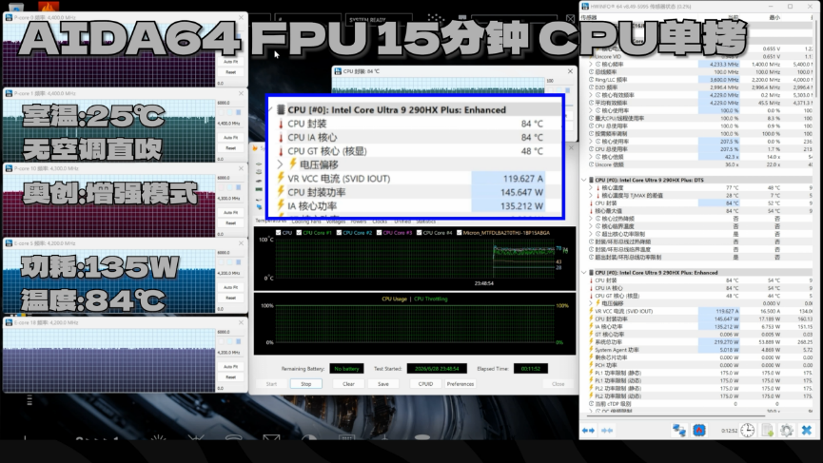Click the blue X icon in HWiNFO toolbar
Screen dimensions: 823x463
point(807,431)
